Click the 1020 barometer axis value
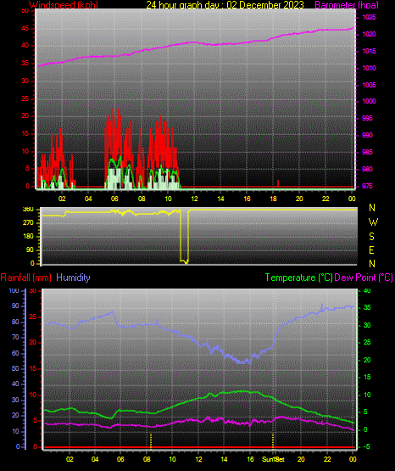395x471 pixels. (369, 34)
